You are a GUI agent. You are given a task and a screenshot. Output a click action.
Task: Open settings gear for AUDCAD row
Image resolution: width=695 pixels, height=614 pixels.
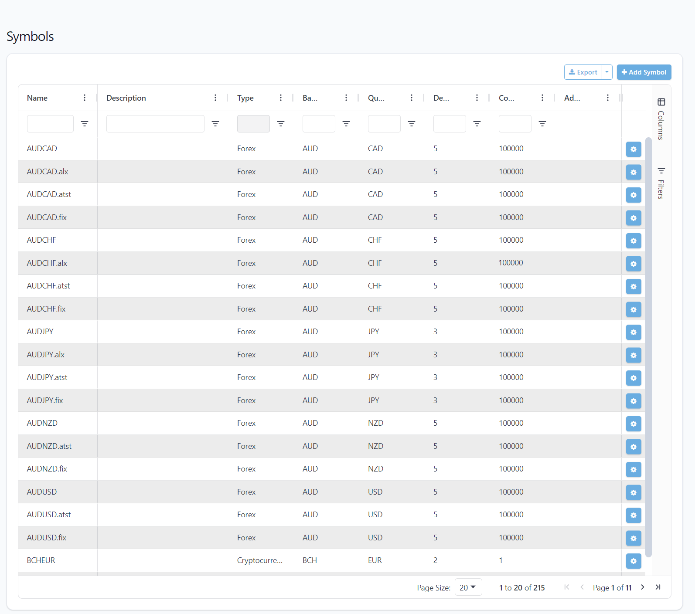(x=633, y=149)
